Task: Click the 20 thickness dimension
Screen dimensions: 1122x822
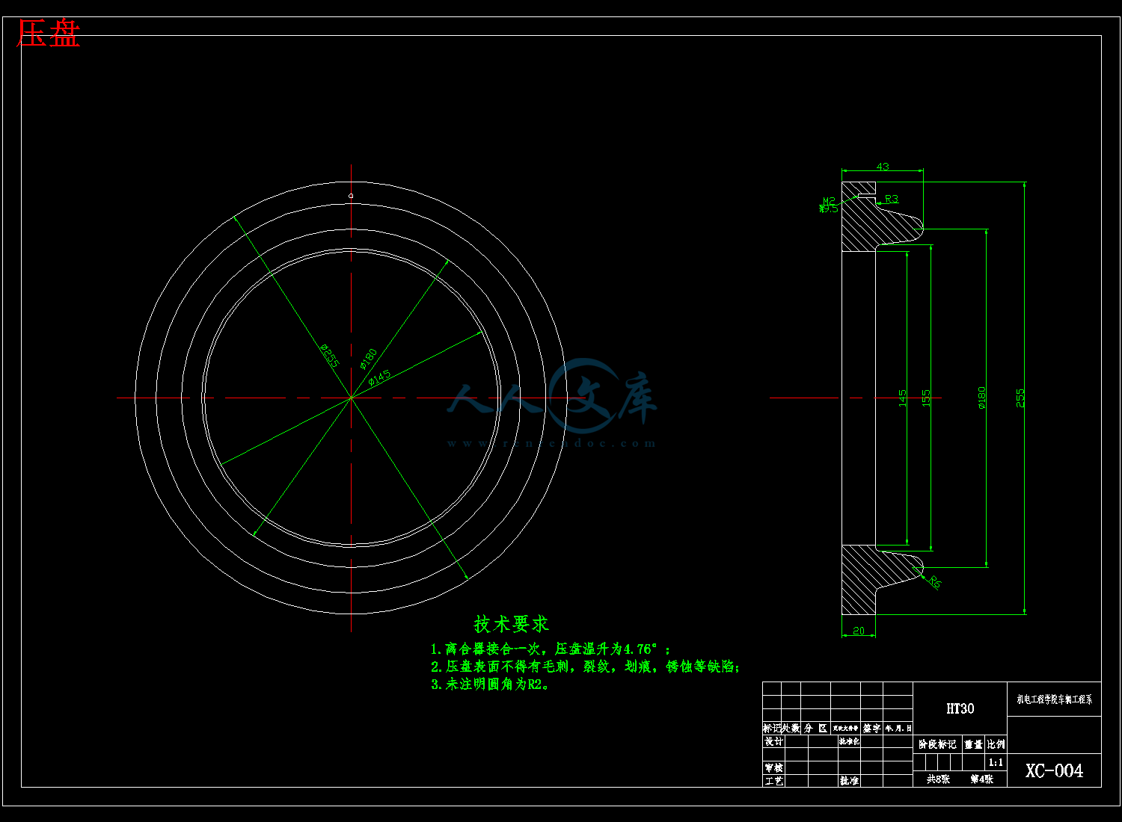Action: (859, 631)
